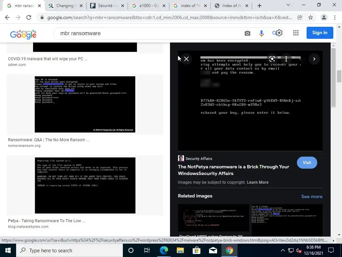Bookmark this page with the star icon
The height and width of the screenshot is (257, 342).
coord(311,17)
